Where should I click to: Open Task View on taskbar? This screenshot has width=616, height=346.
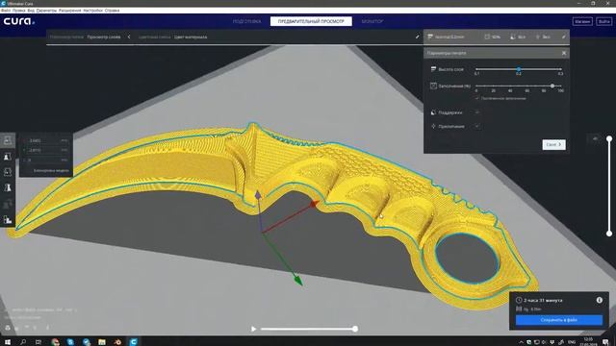coord(38,342)
